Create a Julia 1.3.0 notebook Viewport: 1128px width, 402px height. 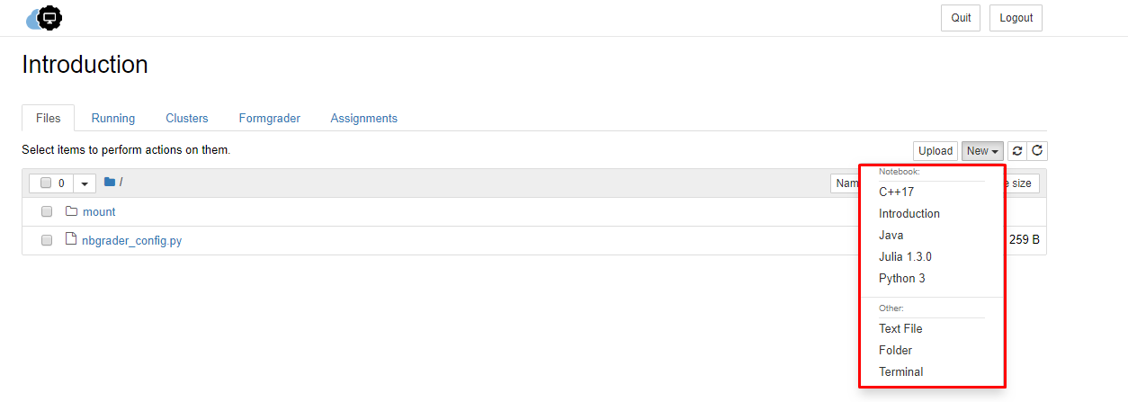[906, 257]
